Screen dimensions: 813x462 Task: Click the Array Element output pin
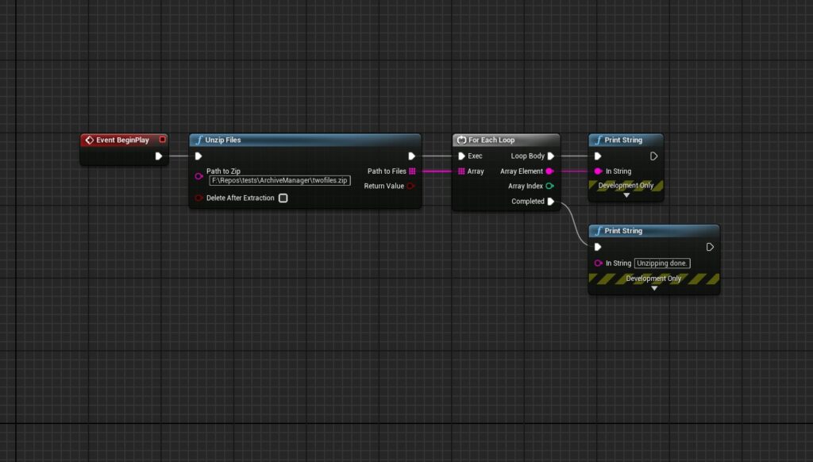click(x=550, y=171)
